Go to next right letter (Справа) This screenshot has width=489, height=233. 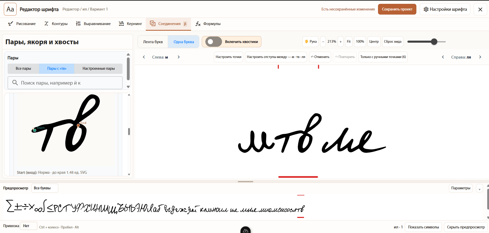click(480, 57)
